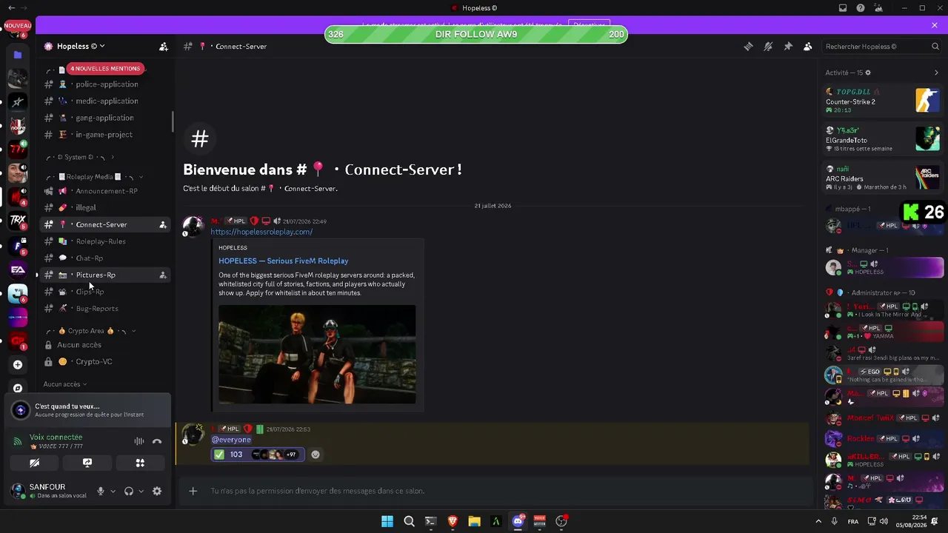Open the EA server icon
The height and width of the screenshot is (533, 948).
pyautogui.click(x=18, y=269)
